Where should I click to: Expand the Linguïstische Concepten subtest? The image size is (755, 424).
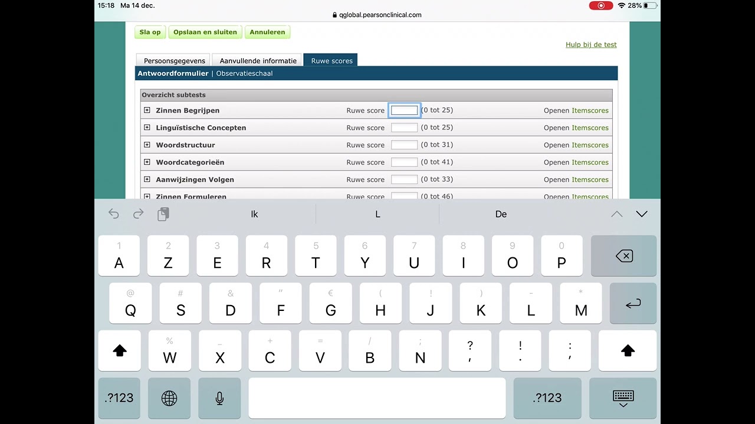click(147, 127)
